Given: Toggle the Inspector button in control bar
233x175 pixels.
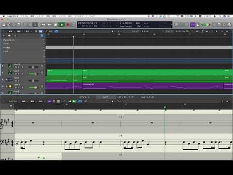Looking at the screenshot, I should 9,25.
